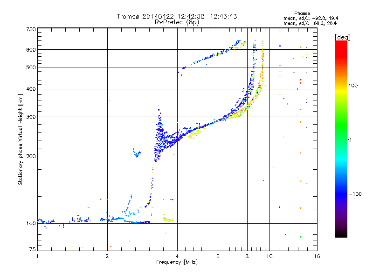This screenshot has height=279, width=373.
Task: Click the yellow-green echo cluster near 3.6 MHz at 100 km
Action: [168, 219]
